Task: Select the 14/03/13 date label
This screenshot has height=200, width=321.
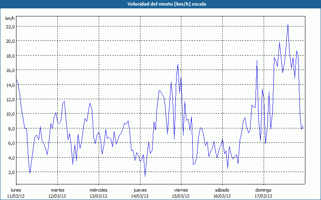Action: coord(140,196)
